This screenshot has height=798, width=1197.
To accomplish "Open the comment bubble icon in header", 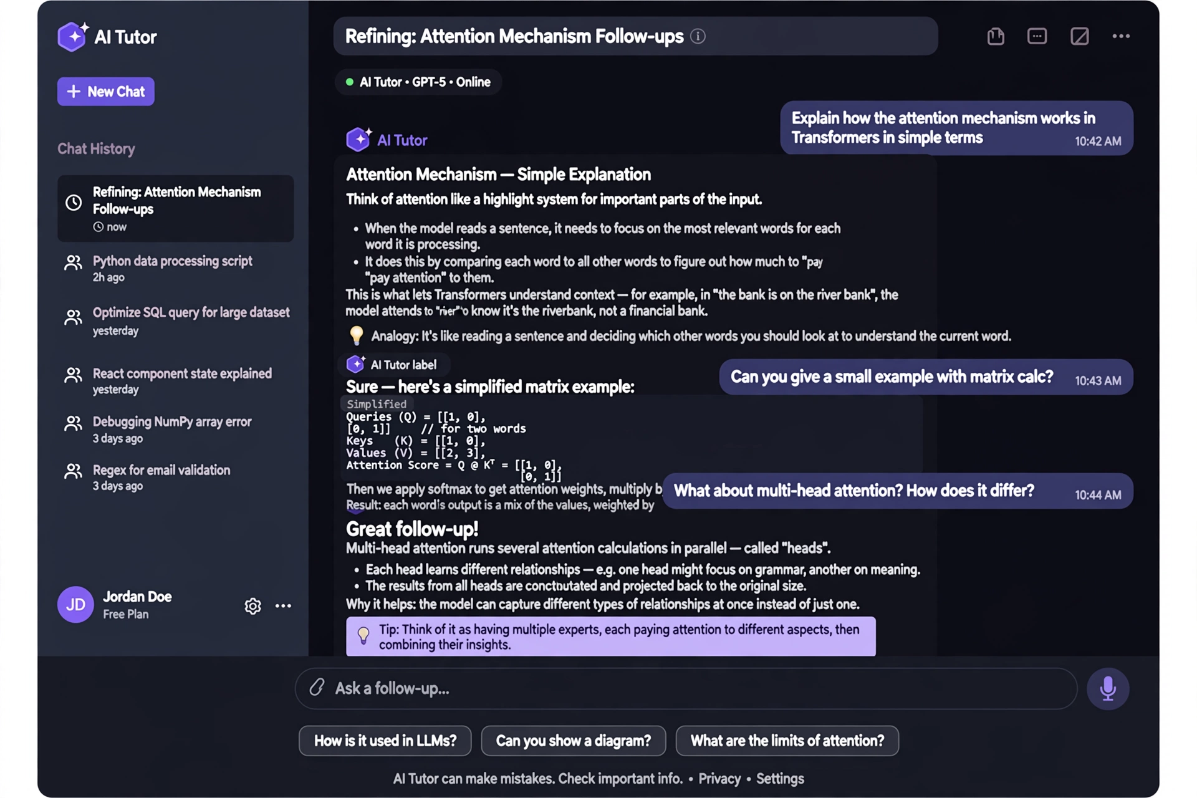I will [x=1037, y=36].
